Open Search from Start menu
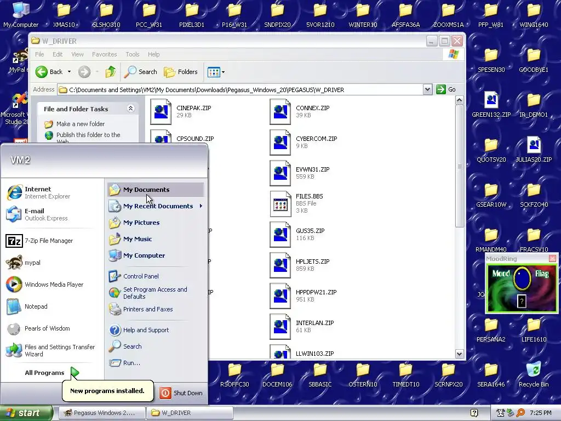Image resolution: width=561 pixels, height=421 pixels. click(x=125, y=346)
